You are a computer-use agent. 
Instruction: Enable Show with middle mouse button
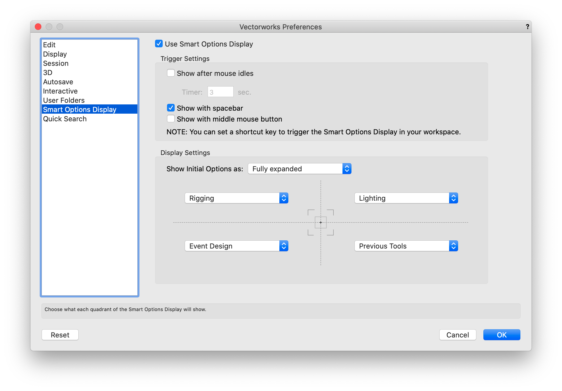click(171, 119)
